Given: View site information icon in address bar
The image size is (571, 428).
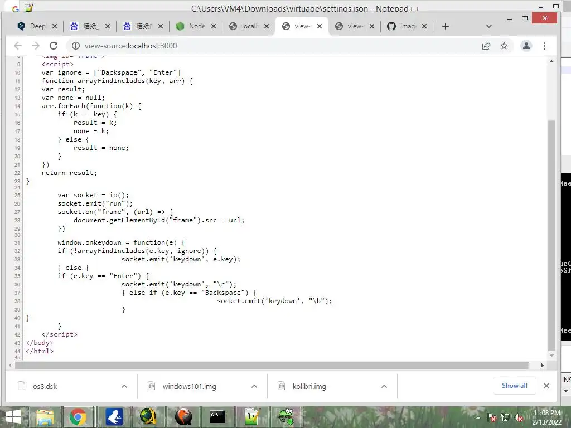Looking at the screenshot, I should 76,46.
